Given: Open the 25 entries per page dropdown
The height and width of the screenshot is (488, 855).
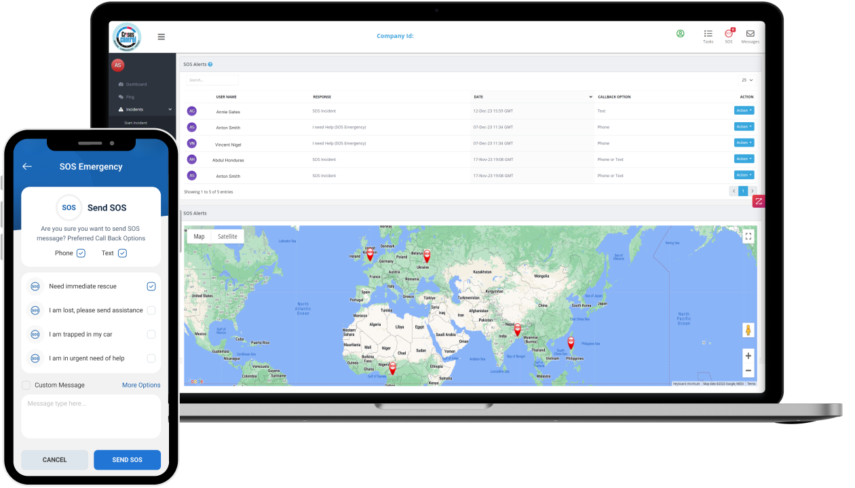Looking at the screenshot, I should click(747, 80).
